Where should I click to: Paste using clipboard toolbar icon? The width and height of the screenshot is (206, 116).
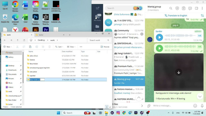[30, 47]
